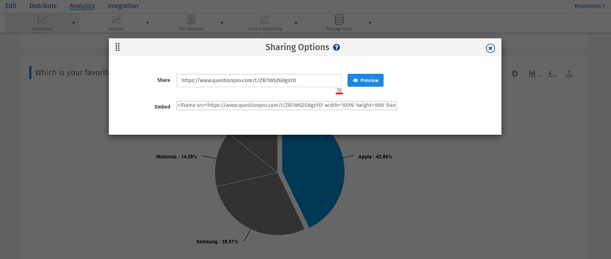Click the Text Analysis icon
611x259 pixels.
[191, 20]
